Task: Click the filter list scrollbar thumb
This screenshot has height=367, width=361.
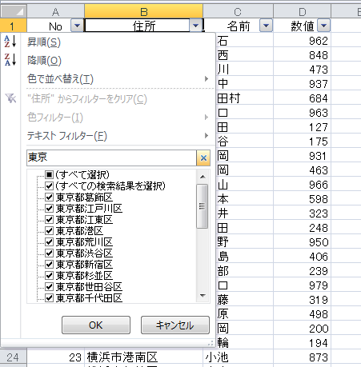Action: [203, 206]
